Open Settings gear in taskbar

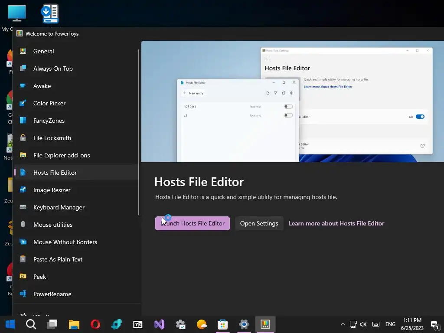point(244,324)
